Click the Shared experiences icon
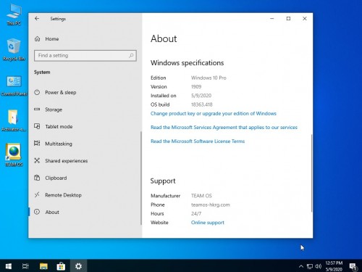The image size is (362, 272). click(37, 160)
